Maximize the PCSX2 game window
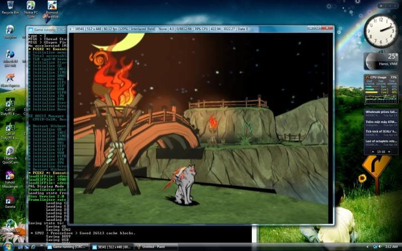 pyautogui.click(x=318, y=28)
